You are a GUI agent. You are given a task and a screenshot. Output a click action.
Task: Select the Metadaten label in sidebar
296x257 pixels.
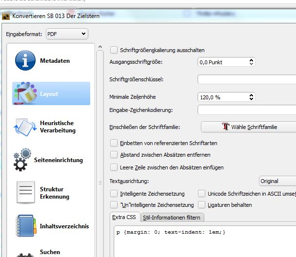pyautogui.click(x=55, y=61)
